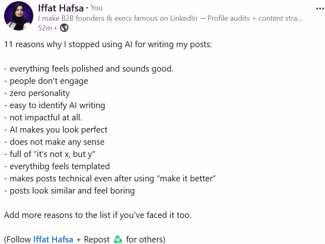Open Iffat Hafsa's profile picture
This screenshot has width=325, height=244.
coord(19,16)
